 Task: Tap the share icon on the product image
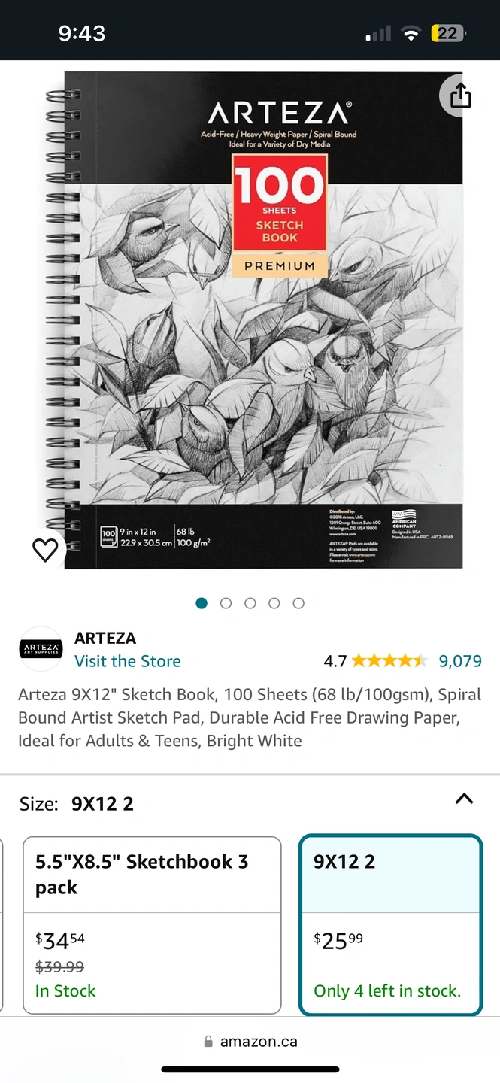click(x=460, y=96)
